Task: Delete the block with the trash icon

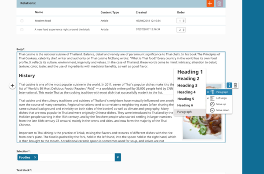Action: click(x=235, y=85)
